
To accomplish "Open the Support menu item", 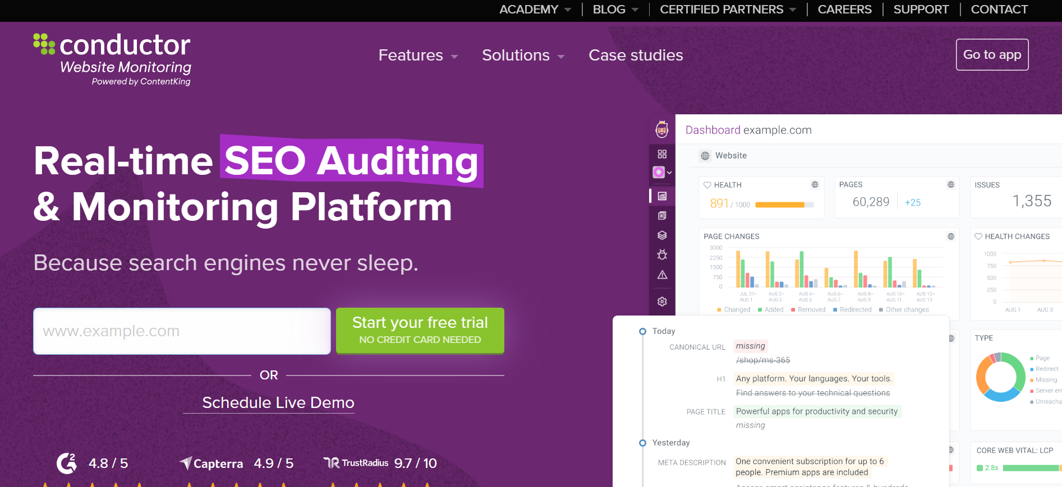I will point(921,10).
